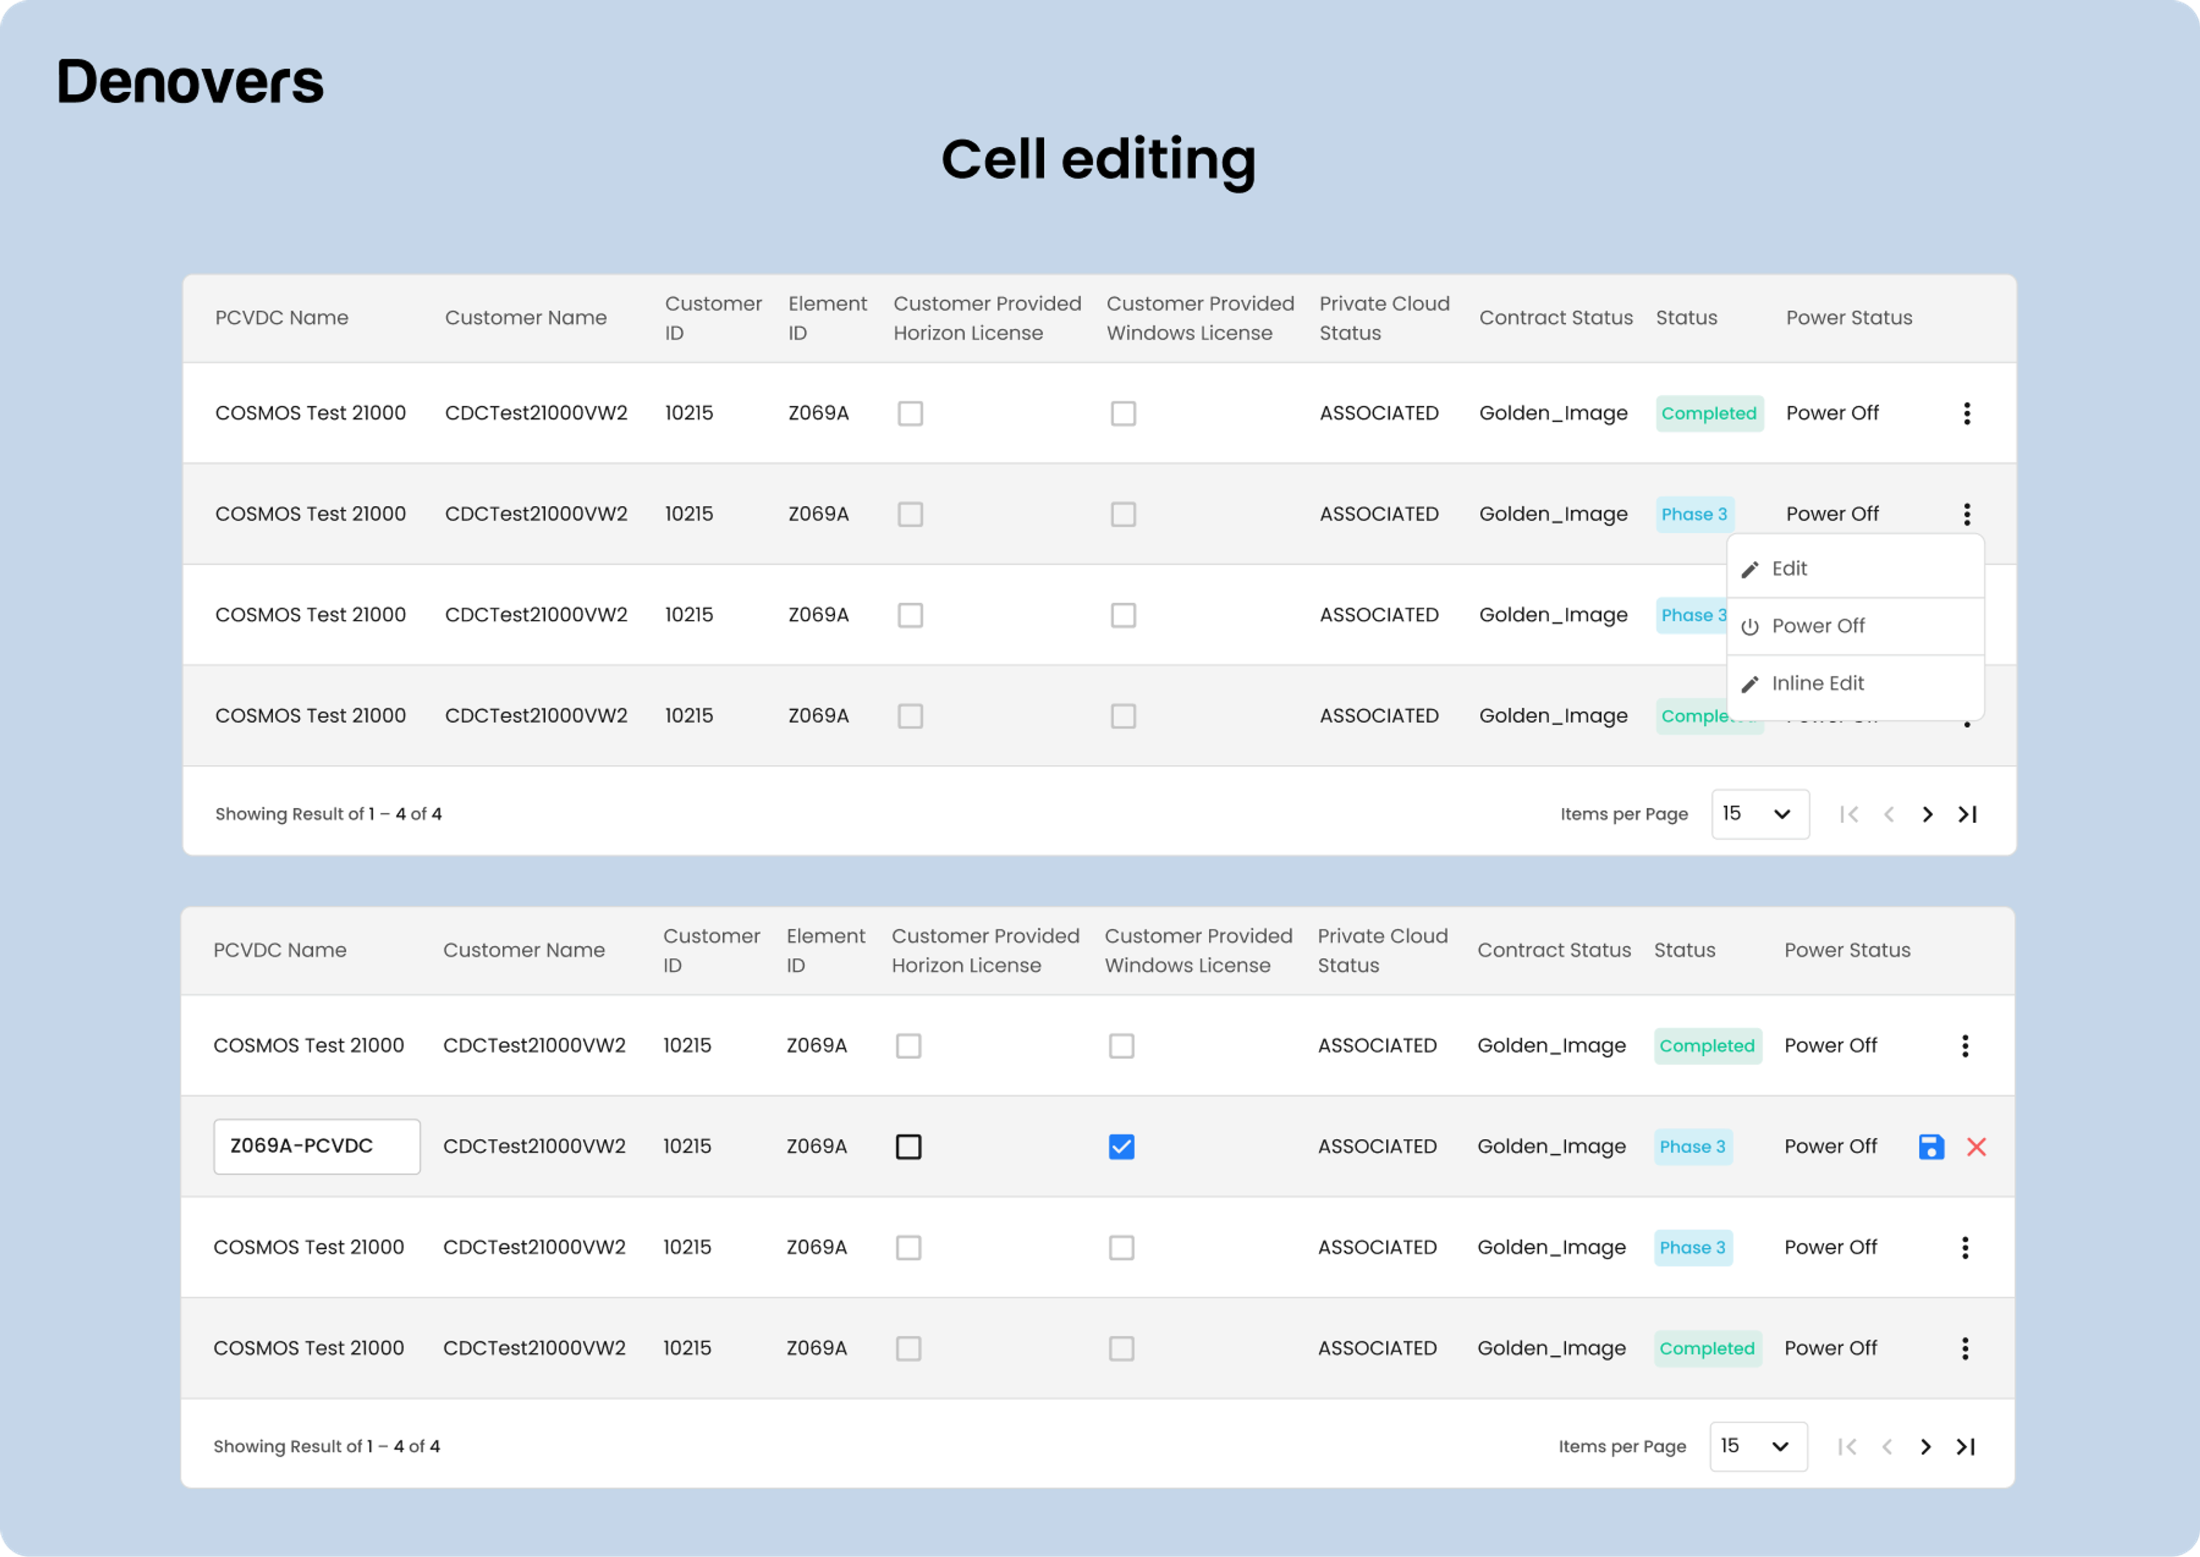Screen dimensions: 2200x1557
Task: Click "Power Off" status in the top table's first row
Action: tap(1832, 413)
